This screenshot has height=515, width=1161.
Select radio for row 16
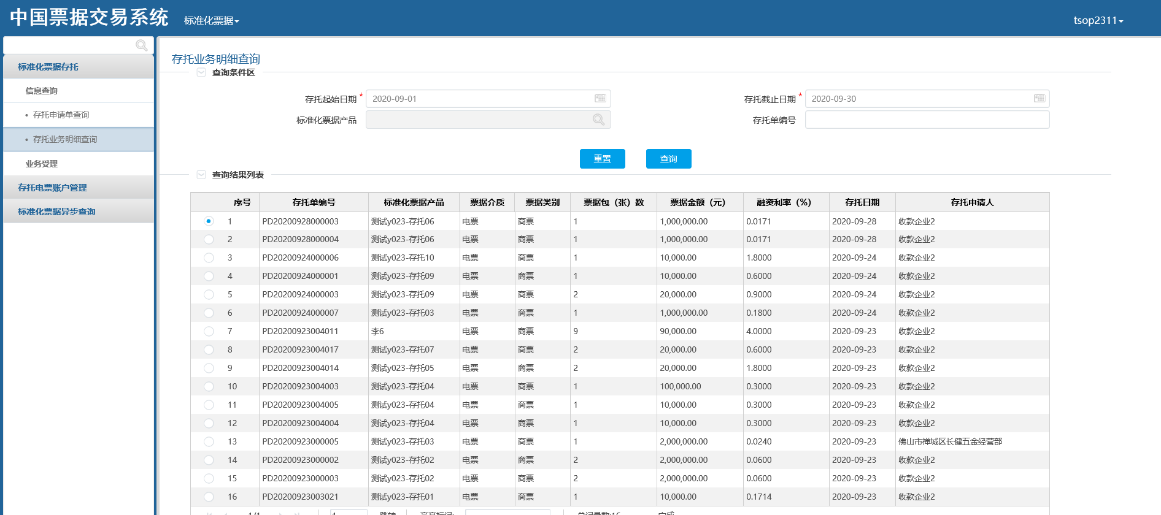(209, 497)
